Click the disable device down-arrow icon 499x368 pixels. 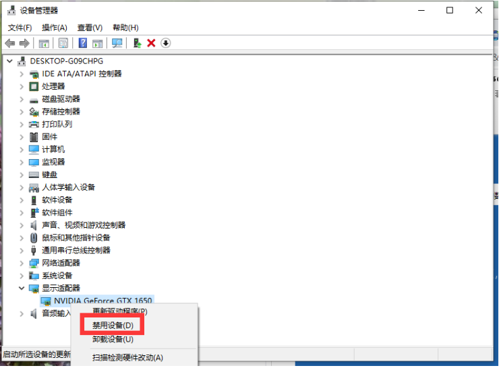pyautogui.click(x=166, y=43)
